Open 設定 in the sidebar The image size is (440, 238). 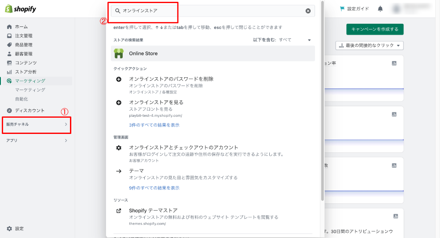point(19,229)
